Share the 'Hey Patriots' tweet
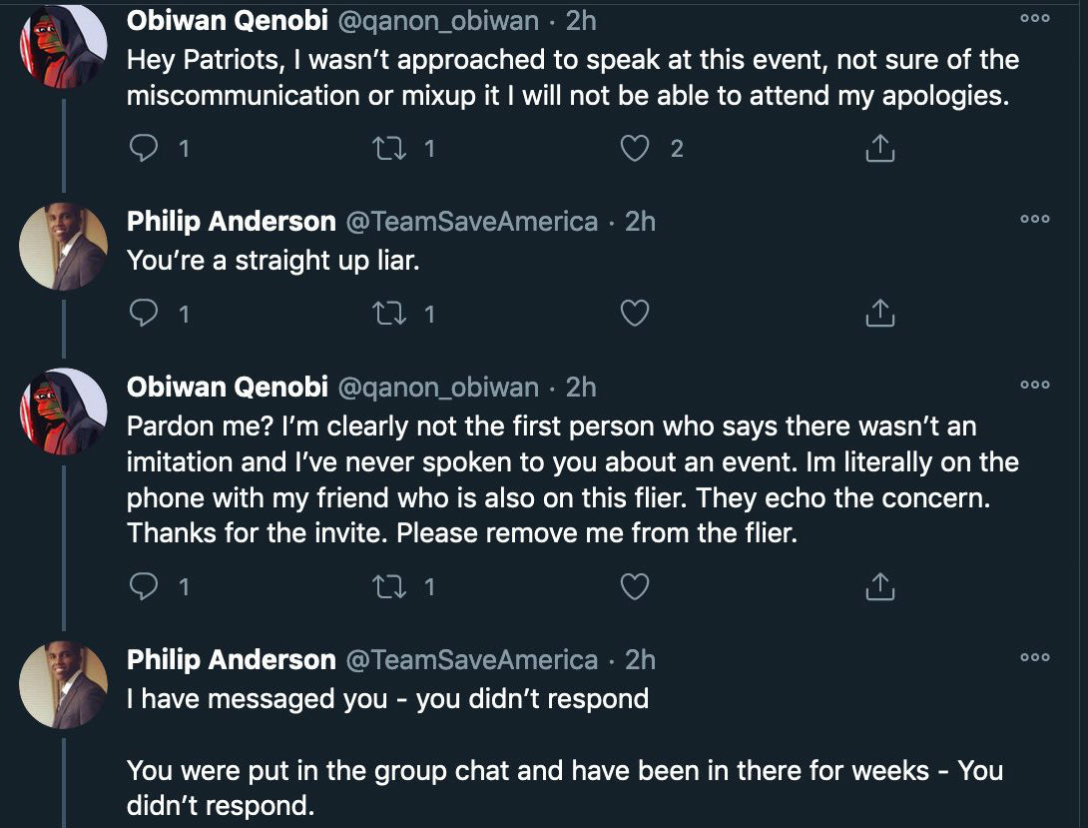This screenshot has width=1088, height=828. click(879, 148)
